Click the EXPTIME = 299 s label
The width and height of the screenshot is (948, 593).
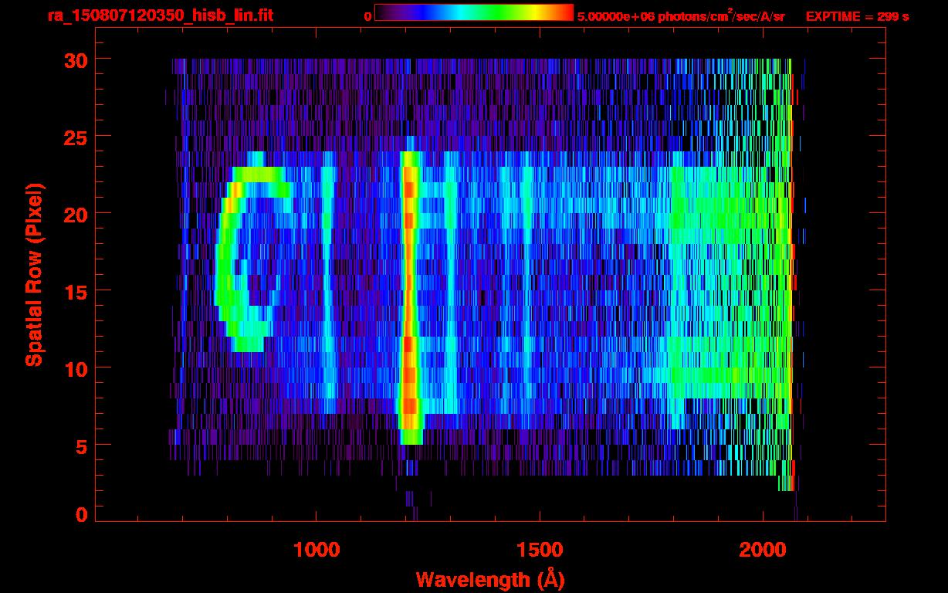tap(857, 16)
